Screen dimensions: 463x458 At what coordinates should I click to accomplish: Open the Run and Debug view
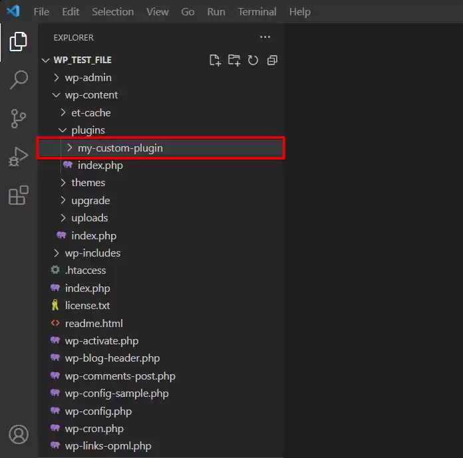tap(18, 157)
